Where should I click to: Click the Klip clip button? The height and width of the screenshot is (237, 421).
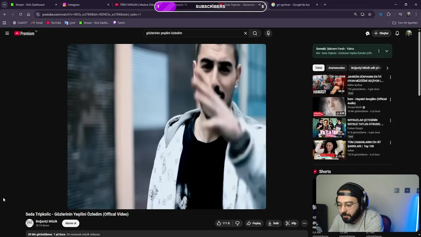coord(291,223)
